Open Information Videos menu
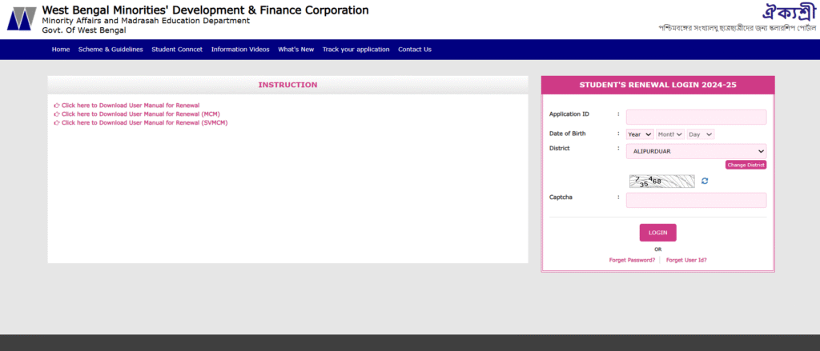This screenshot has height=351, width=820. tap(240, 50)
